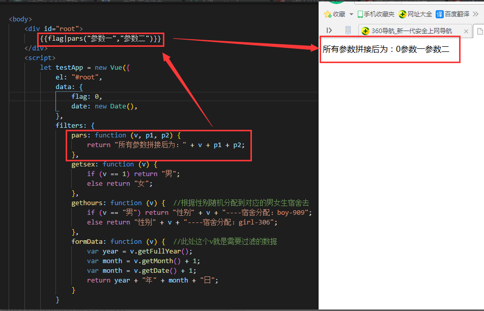484x311 pixels.
Task: Click the else return "女"; line
Action: 120,183
